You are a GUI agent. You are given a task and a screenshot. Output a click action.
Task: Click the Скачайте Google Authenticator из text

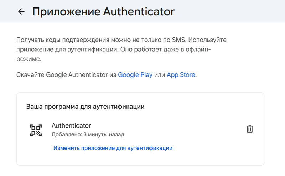click(x=66, y=75)
